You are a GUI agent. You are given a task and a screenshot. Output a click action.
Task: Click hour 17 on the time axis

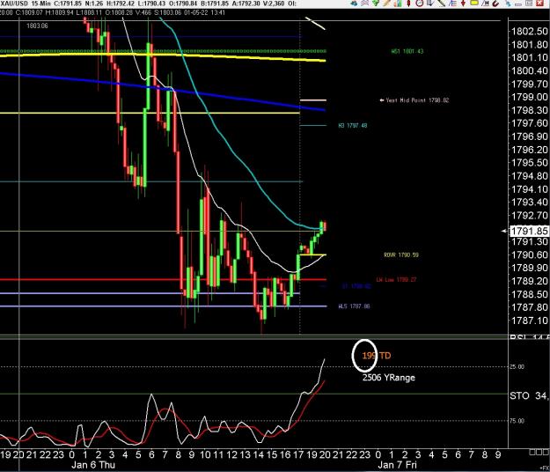[298, 454]
